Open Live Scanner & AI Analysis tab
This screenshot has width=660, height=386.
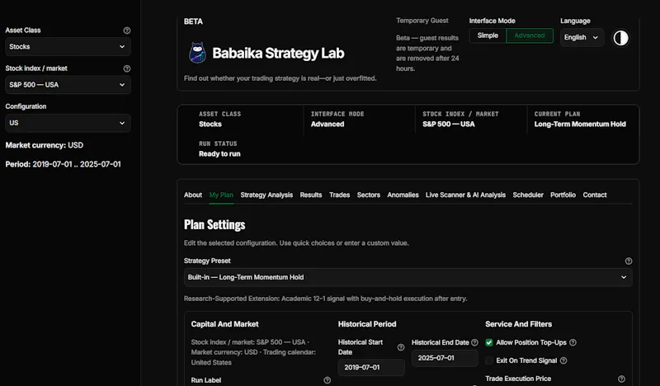[x=465, y=195]
